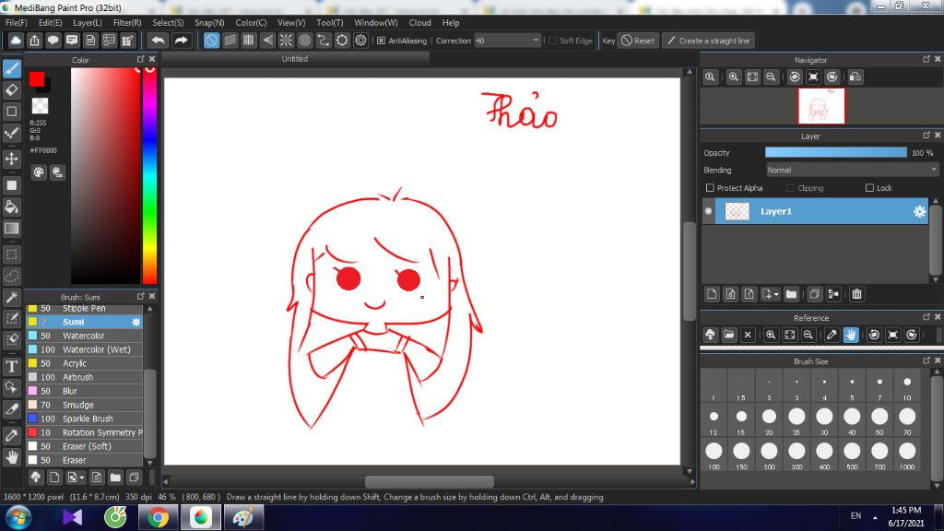Undock the Color panel

coord(141,59)
